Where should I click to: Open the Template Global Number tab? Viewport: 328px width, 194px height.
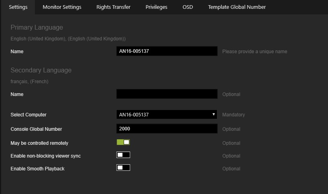coord(237,7)
